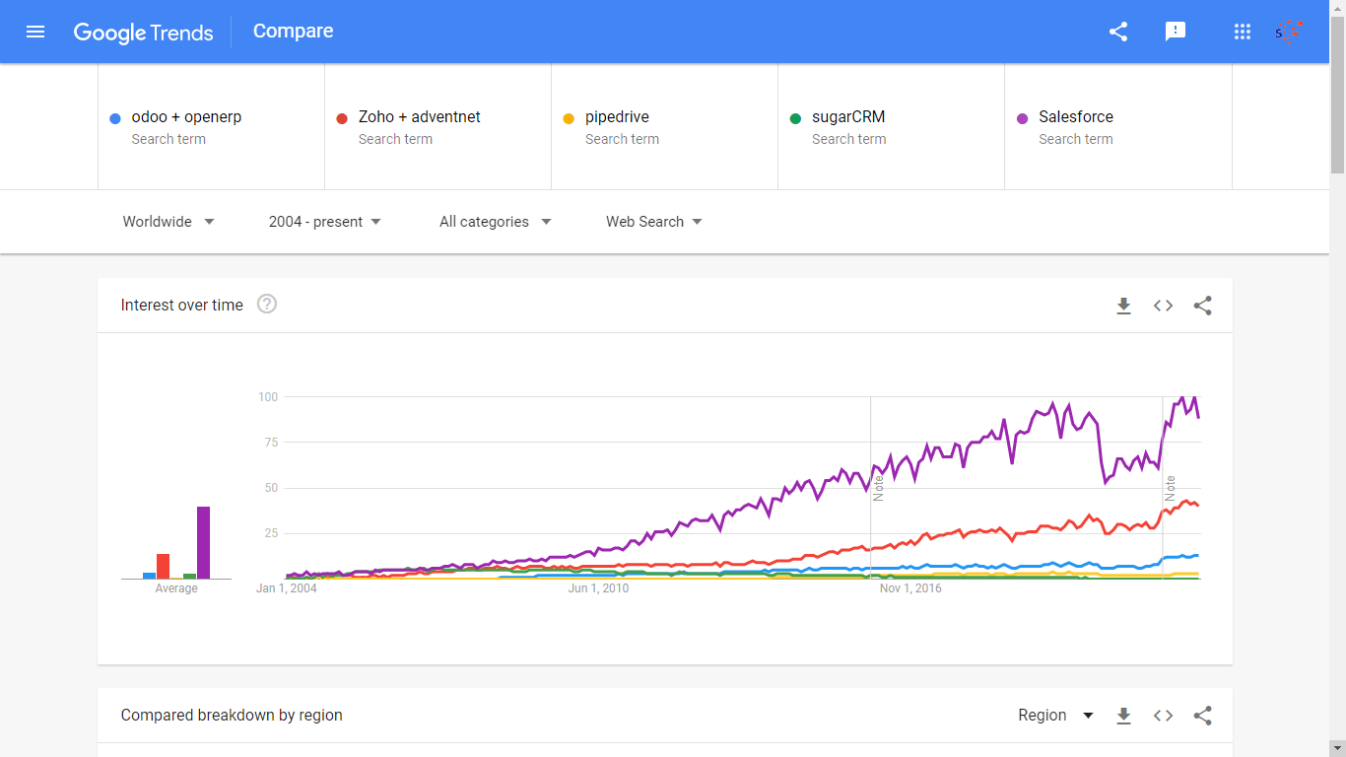Click the Google Trends logo

143,33
